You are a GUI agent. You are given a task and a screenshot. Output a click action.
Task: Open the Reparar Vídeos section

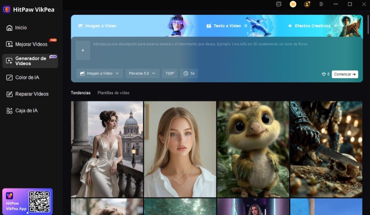(27, 94)
